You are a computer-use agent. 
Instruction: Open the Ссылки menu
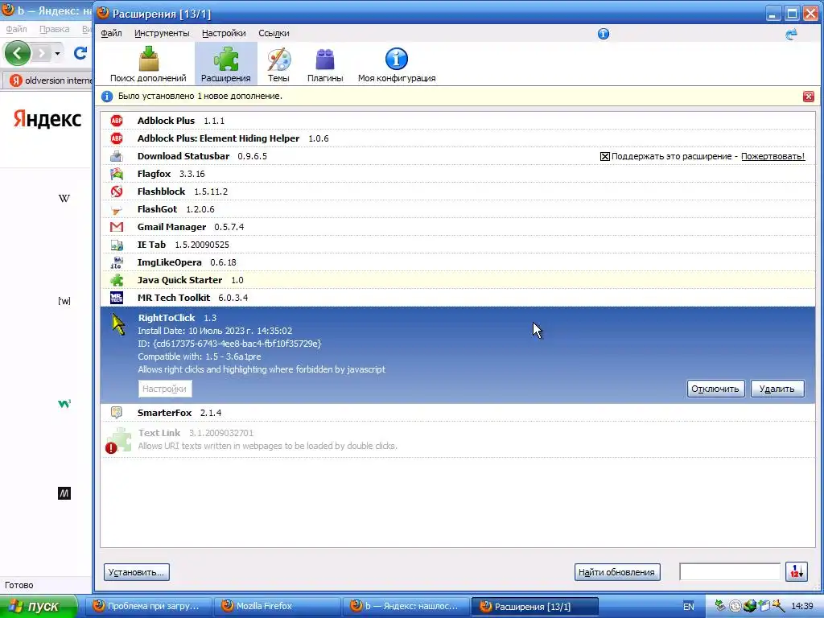[x=274, y=33]
